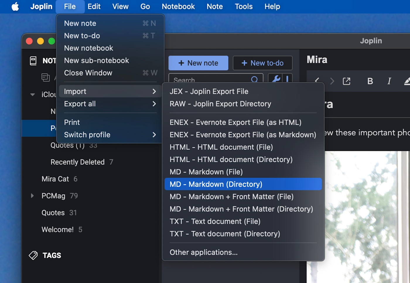Click the blue New note button
The image size is (410, 283).
(198, 63)
